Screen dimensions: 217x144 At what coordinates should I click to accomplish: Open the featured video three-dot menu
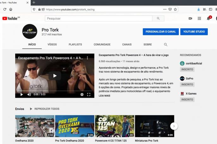pos(87,58)
